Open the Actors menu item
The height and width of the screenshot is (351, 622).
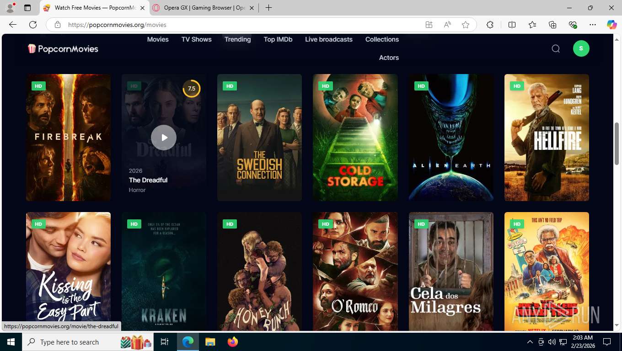click(389, 58)
